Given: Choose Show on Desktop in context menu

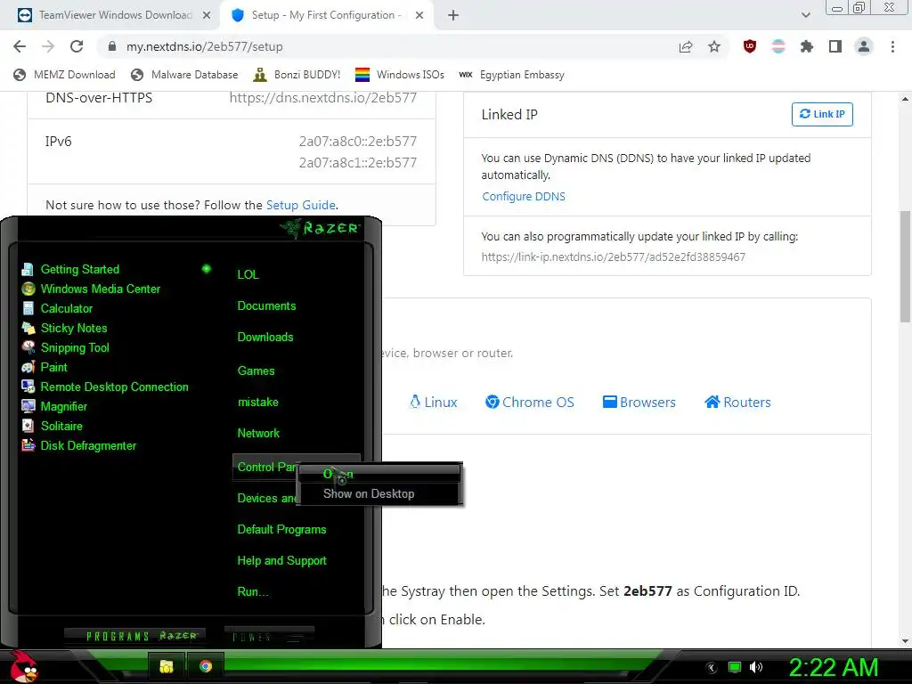Looking at the screenshot, I should click(x=369, y=493).
